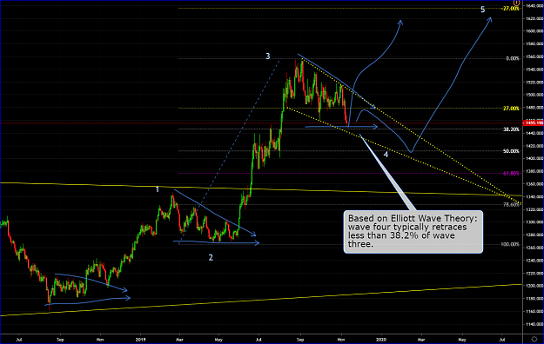Click 1200.000 on the price scale
This screenshot has width=544, height=344.
pyautogui.click(x=534, y=286)
